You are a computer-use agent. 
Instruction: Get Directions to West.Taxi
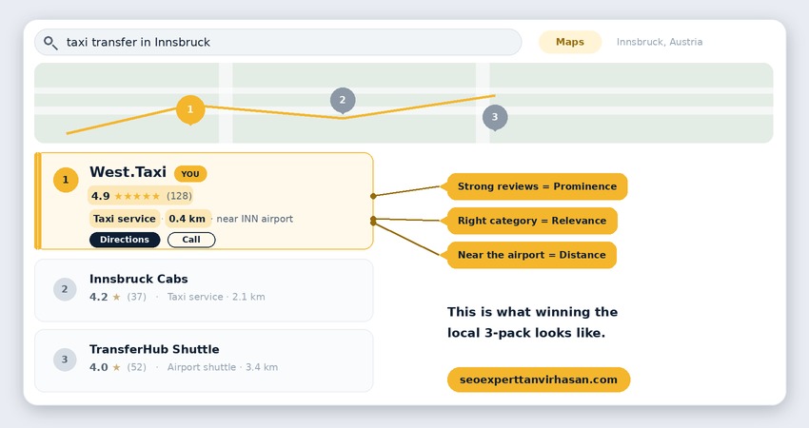tap(125, 240)
